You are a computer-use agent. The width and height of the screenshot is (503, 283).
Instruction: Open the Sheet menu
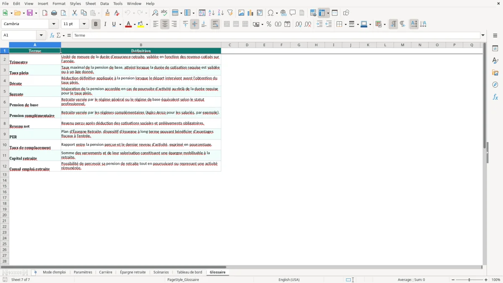(91, 3)
